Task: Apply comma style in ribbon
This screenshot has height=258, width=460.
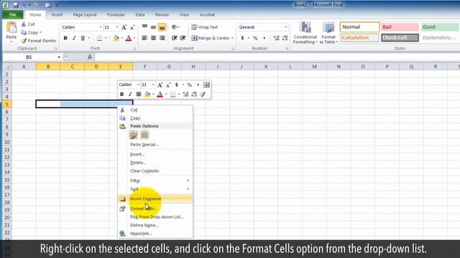Action: tap(264, 38)
